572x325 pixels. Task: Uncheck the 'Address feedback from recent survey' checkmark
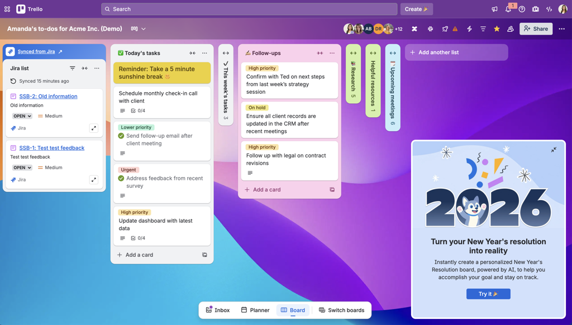[121, 178]
